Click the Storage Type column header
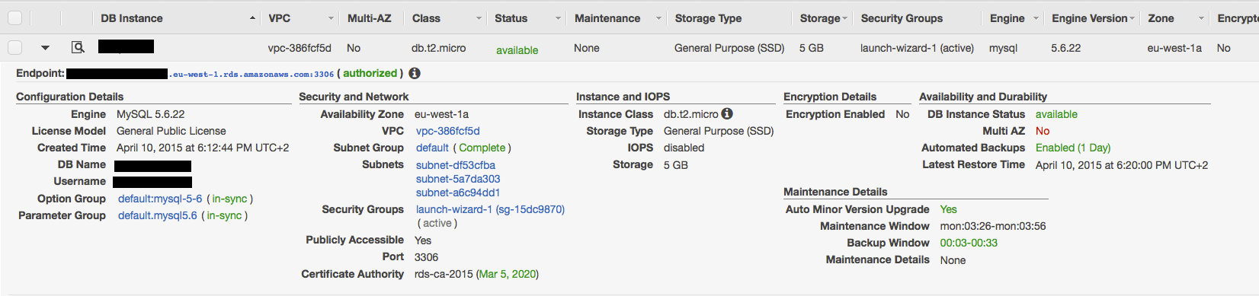The width and height of the screenshot is (1259, 296). (x=708, y=18)
